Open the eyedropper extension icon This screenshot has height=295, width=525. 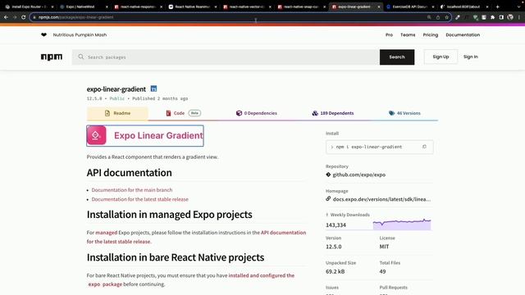[x=458, y=17]
